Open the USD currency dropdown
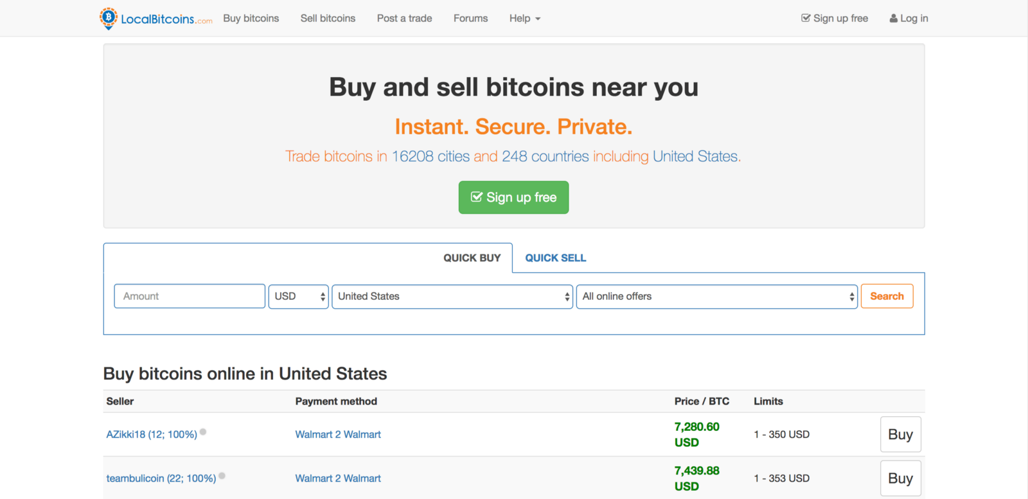The height and width of the screenshot is (499, 1028). coord(298,296)
